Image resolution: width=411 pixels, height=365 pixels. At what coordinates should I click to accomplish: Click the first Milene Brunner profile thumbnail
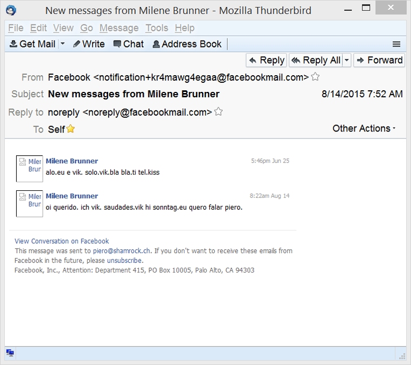click(29, 168)
